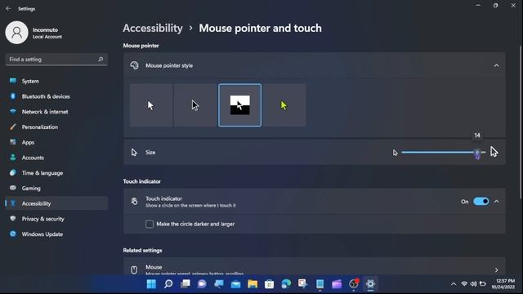Click the Mouse pointer style palette icon
The image size is (523, 294).
pos(134,65)
